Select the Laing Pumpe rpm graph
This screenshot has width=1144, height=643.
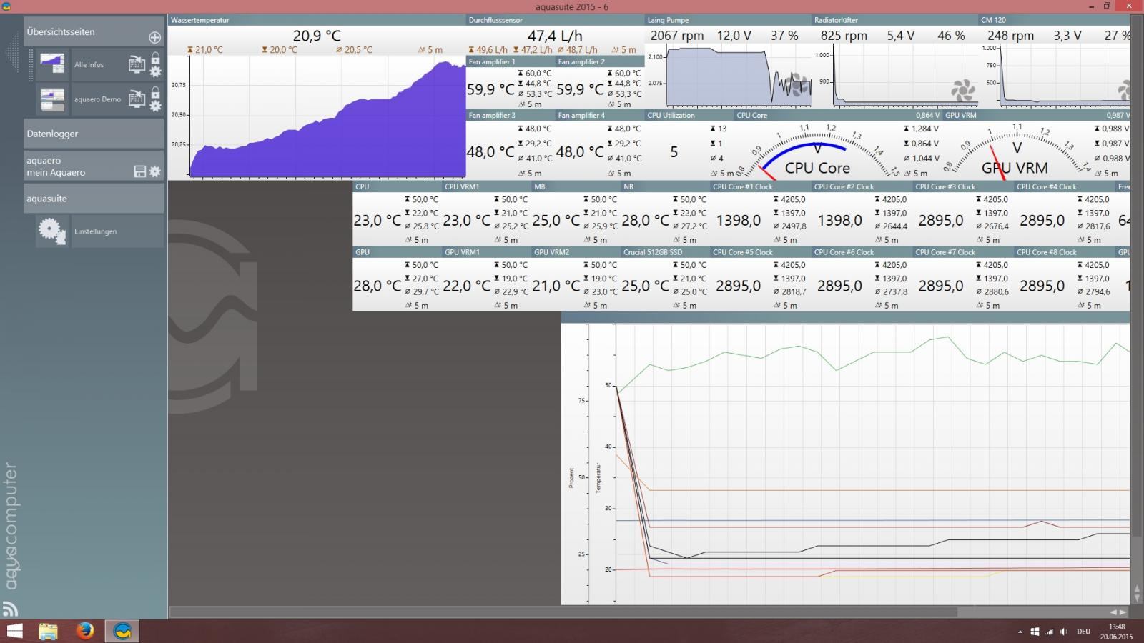738,76
